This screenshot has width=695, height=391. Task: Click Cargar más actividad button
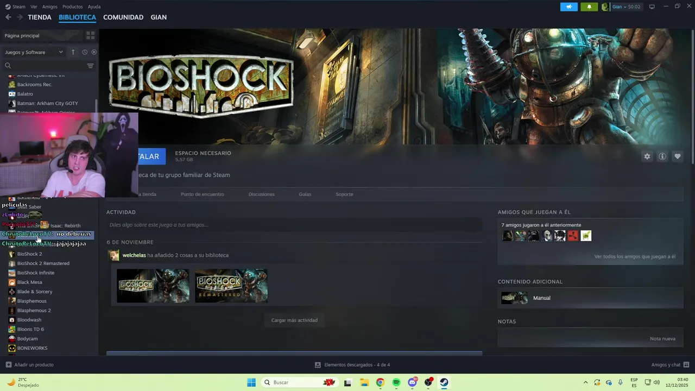pos(294,320)
